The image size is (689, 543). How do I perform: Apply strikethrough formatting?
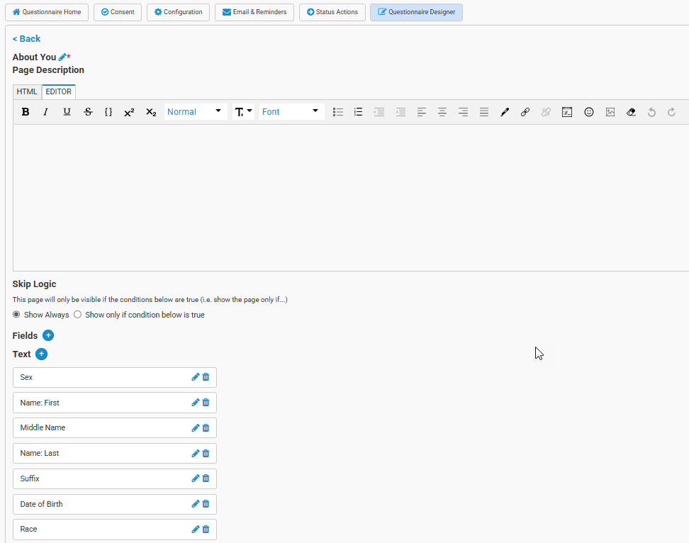tap(88, 112)
